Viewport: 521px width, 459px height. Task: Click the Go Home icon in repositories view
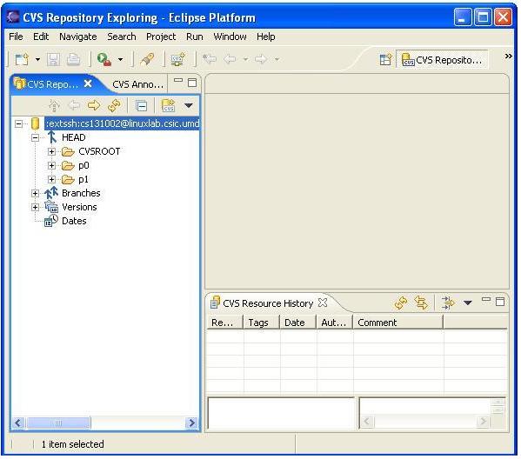click(x=54, y=105)
